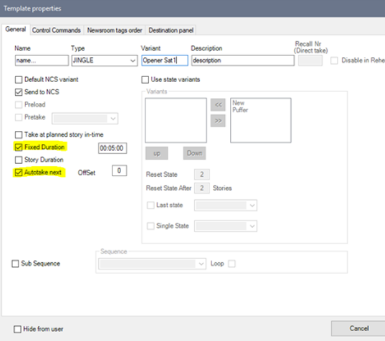Switch to Newsroom tags order tab
The height and width of the screenshot is (341, 385).
tap(115, 30)
